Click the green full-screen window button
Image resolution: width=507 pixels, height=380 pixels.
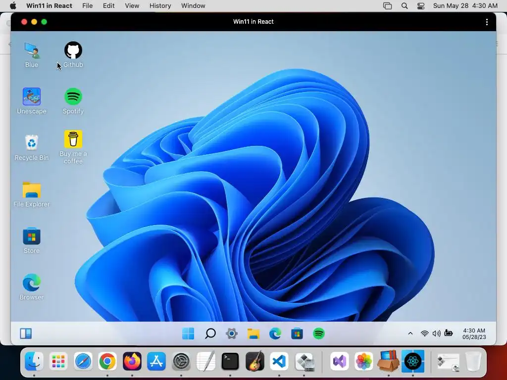tap(44, 22)
